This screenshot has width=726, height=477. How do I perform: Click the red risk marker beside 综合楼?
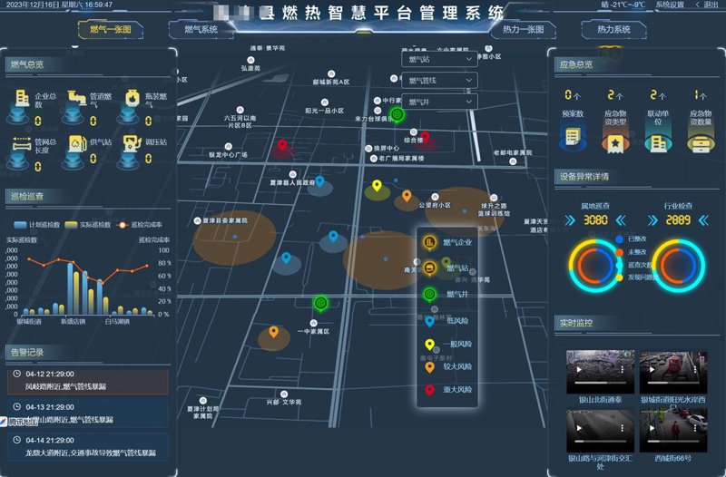coord(425,137)
